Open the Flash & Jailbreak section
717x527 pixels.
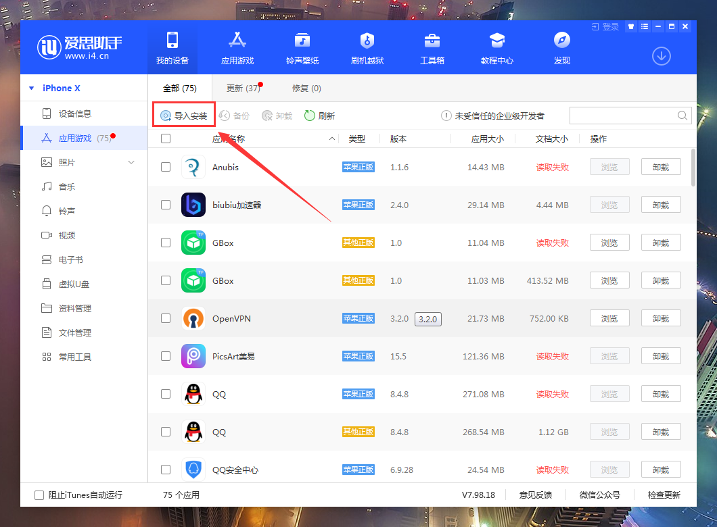click(367, 48)
